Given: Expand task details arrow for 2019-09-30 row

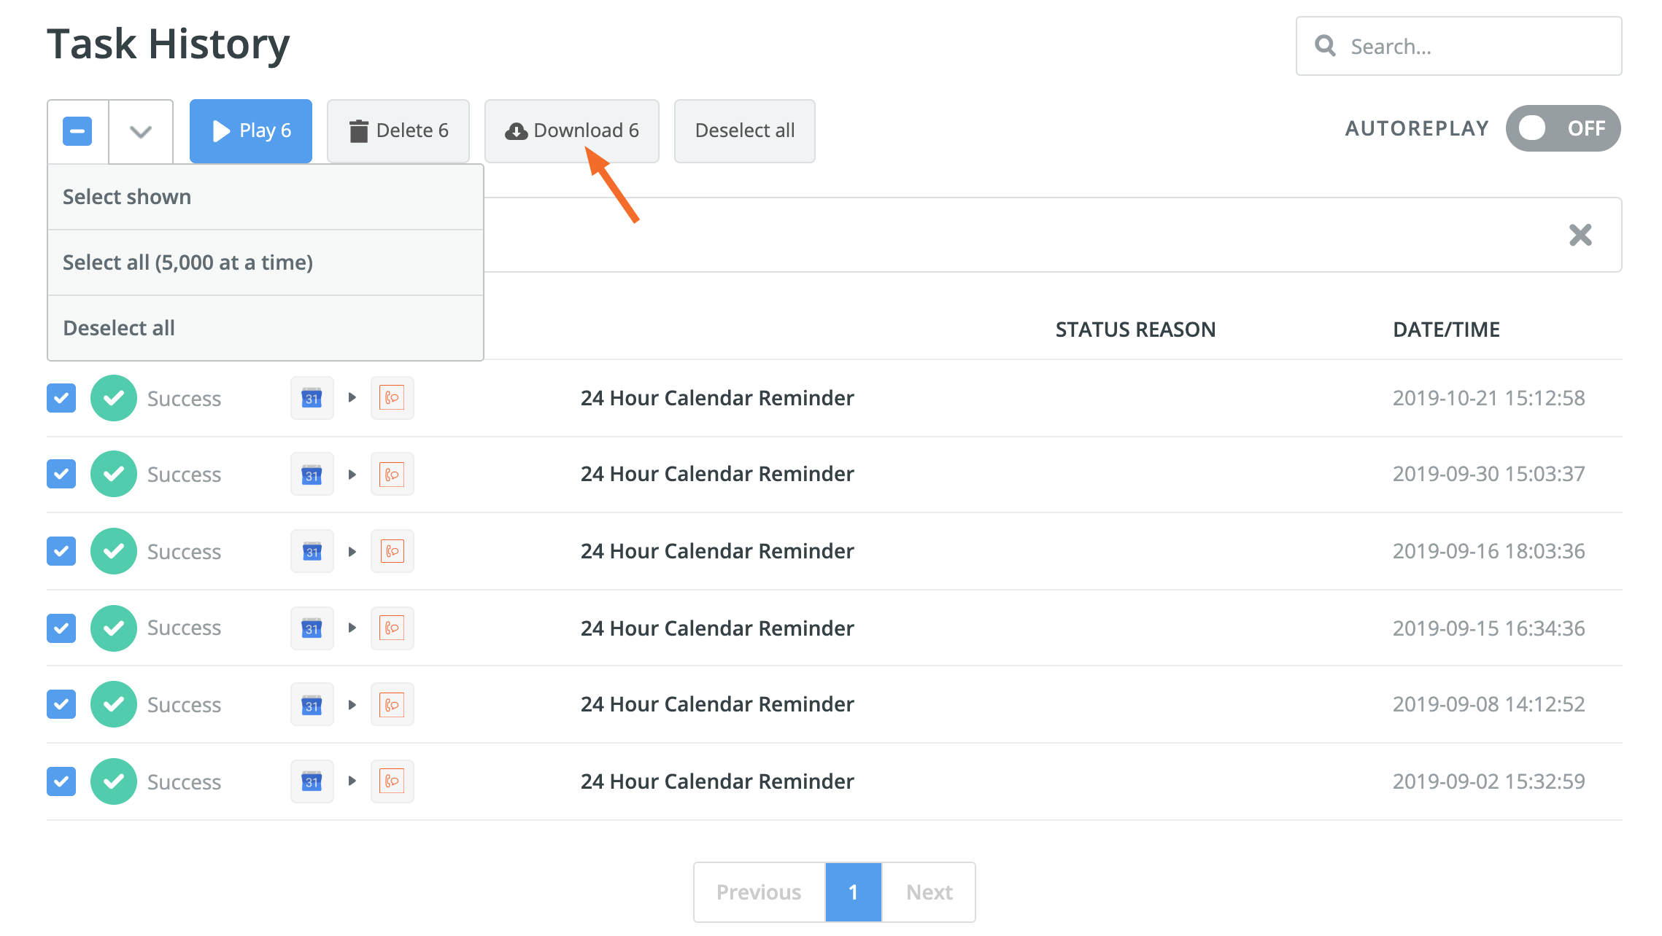Looking at the screenshot, I should [x=352, y=475].
